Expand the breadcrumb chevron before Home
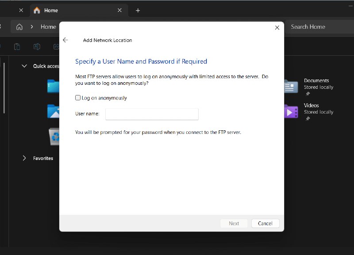354x255 pixels. click(32, 27)
